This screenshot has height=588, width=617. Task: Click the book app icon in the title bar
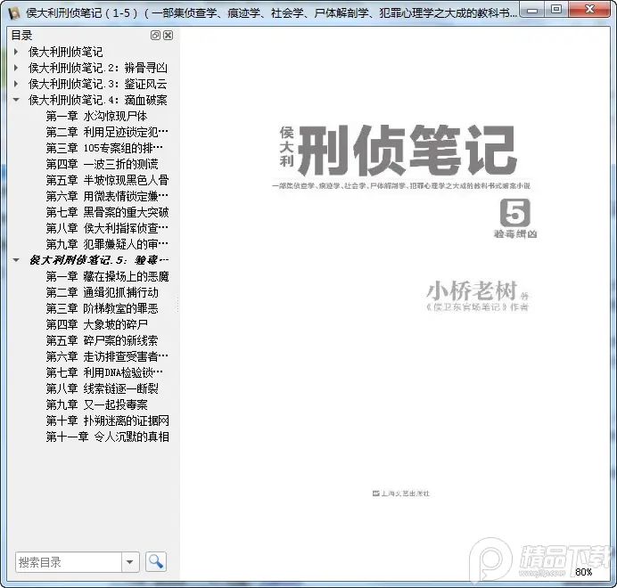pos(14,13)
